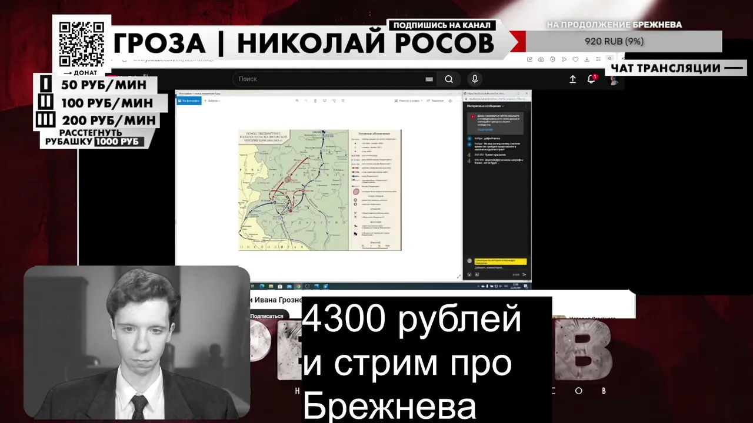Screen dimensions: 753x423
Task: Click the emoji icon in the chat input
Action: 469,274
